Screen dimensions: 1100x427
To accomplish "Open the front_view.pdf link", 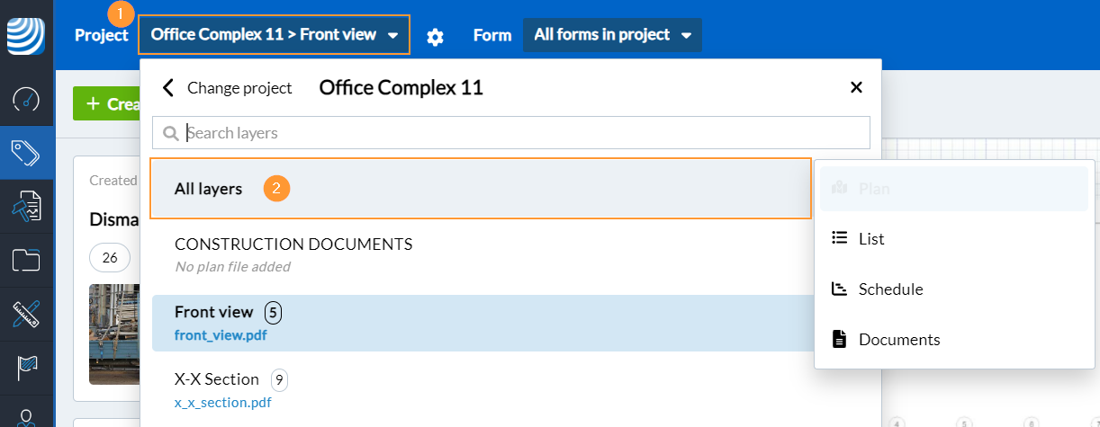I will tap(221, 335).
